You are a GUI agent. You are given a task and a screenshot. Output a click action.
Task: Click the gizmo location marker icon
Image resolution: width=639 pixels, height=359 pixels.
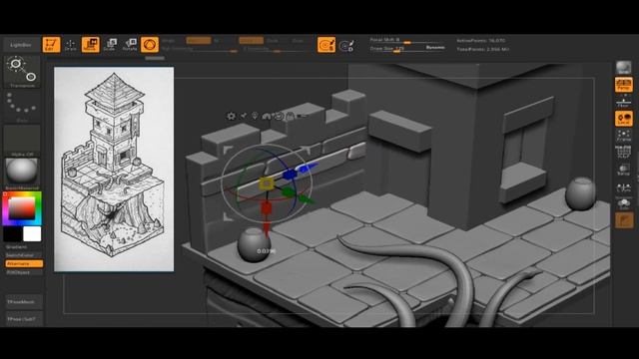pos(255,116)
